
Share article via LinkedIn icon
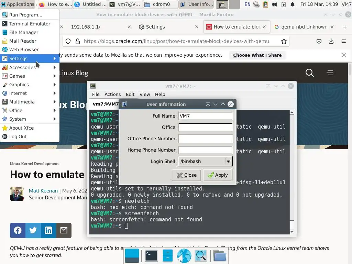click(48, 230)
